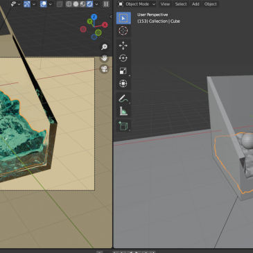Select the Annotate pencil tool
The image size is (253, 253).
[x=123, y=98]
